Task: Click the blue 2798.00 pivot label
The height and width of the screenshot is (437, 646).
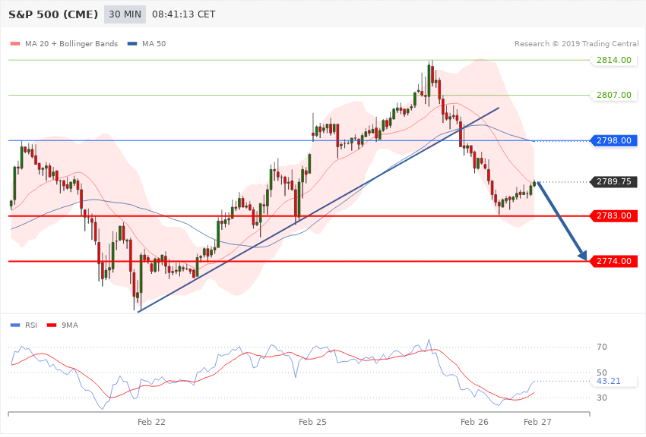Action: [614, 140]
